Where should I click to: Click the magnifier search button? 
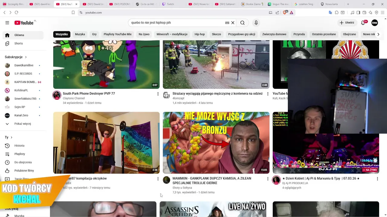[x=242, y=23]
